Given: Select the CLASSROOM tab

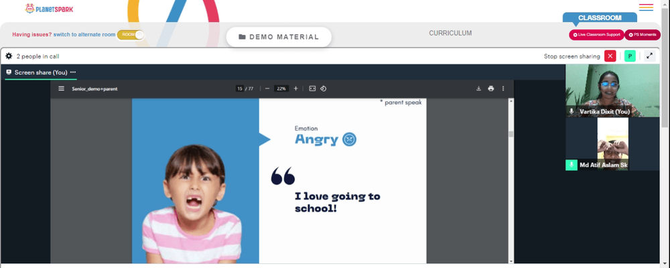Looking at the screenshot, I should pyautogui.click(x=600, y=18).
